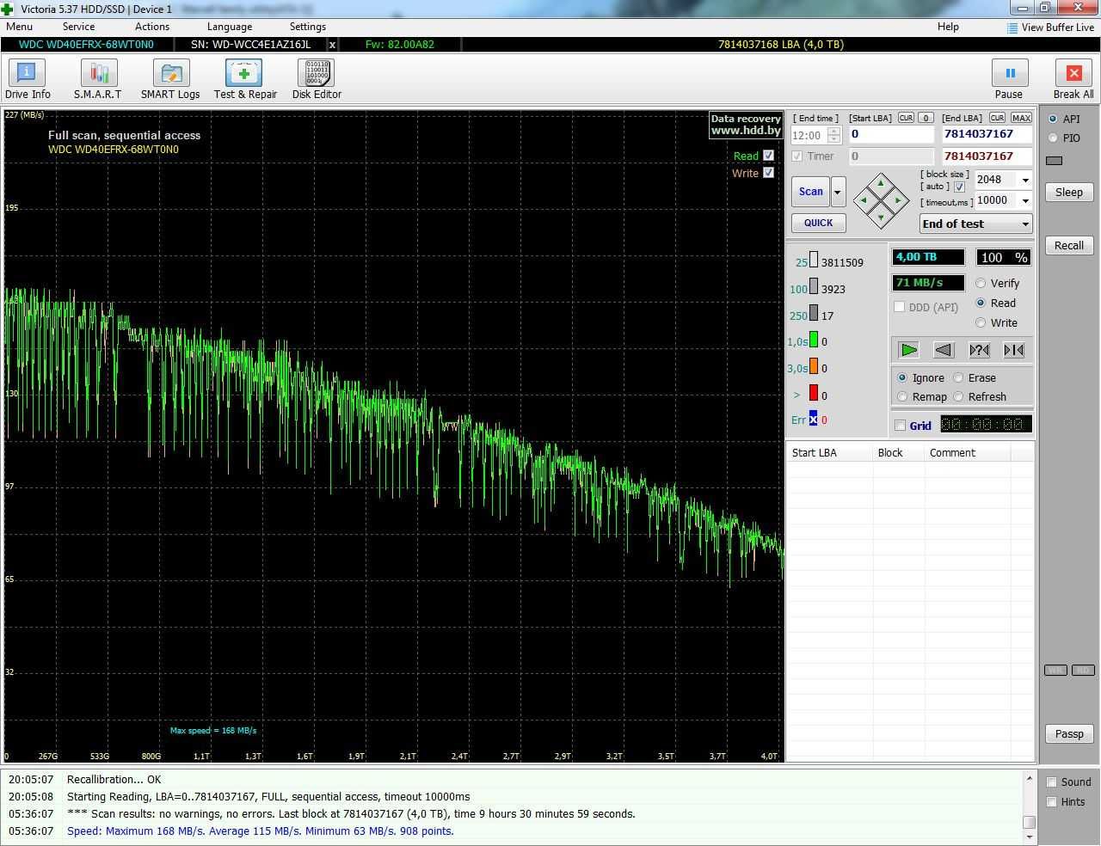Click the Recall button
This screenshot has width=1101, height=846.
point(1069,245)
